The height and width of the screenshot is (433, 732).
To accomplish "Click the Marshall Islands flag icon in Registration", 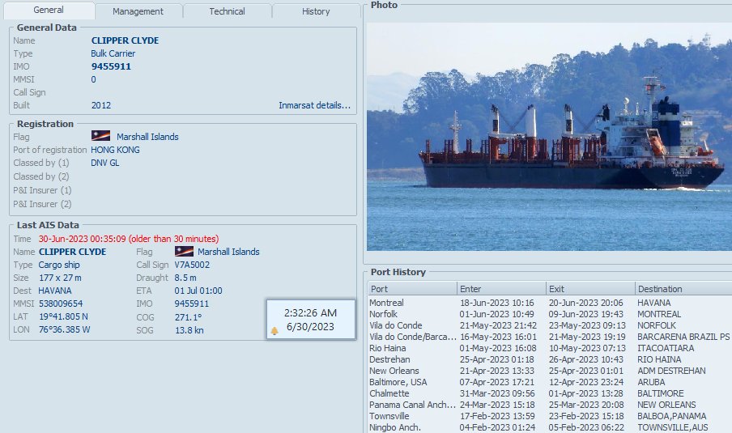I will click(x=101, y=136).
